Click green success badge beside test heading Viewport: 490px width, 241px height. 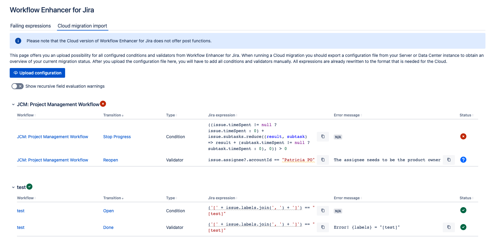[29, 187]
